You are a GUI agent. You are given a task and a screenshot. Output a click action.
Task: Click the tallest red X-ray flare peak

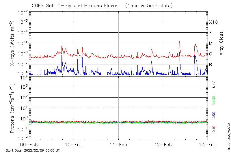tap(179, 42)
